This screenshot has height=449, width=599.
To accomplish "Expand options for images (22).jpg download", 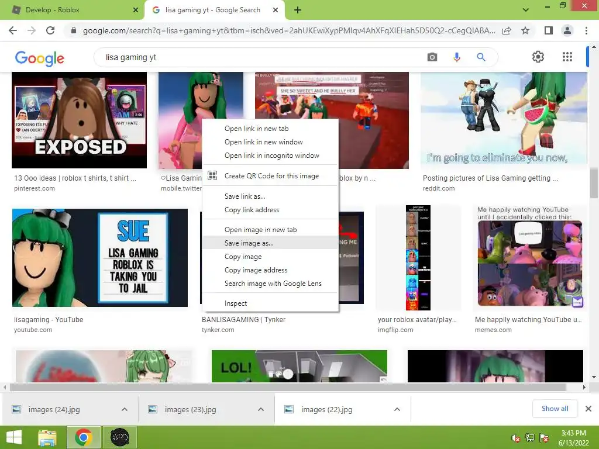I will coord(397,409).
